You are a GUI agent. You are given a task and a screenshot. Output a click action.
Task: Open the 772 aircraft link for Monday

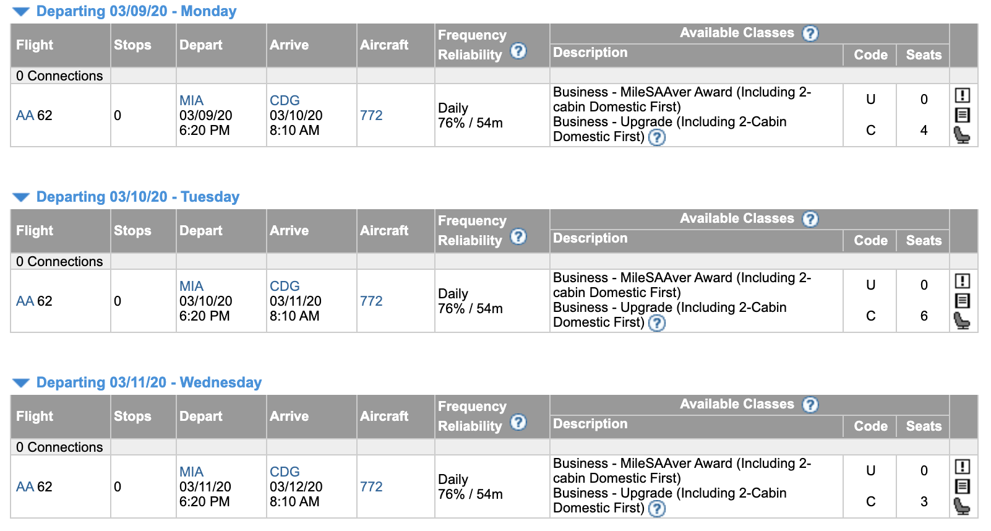point(371,116)
